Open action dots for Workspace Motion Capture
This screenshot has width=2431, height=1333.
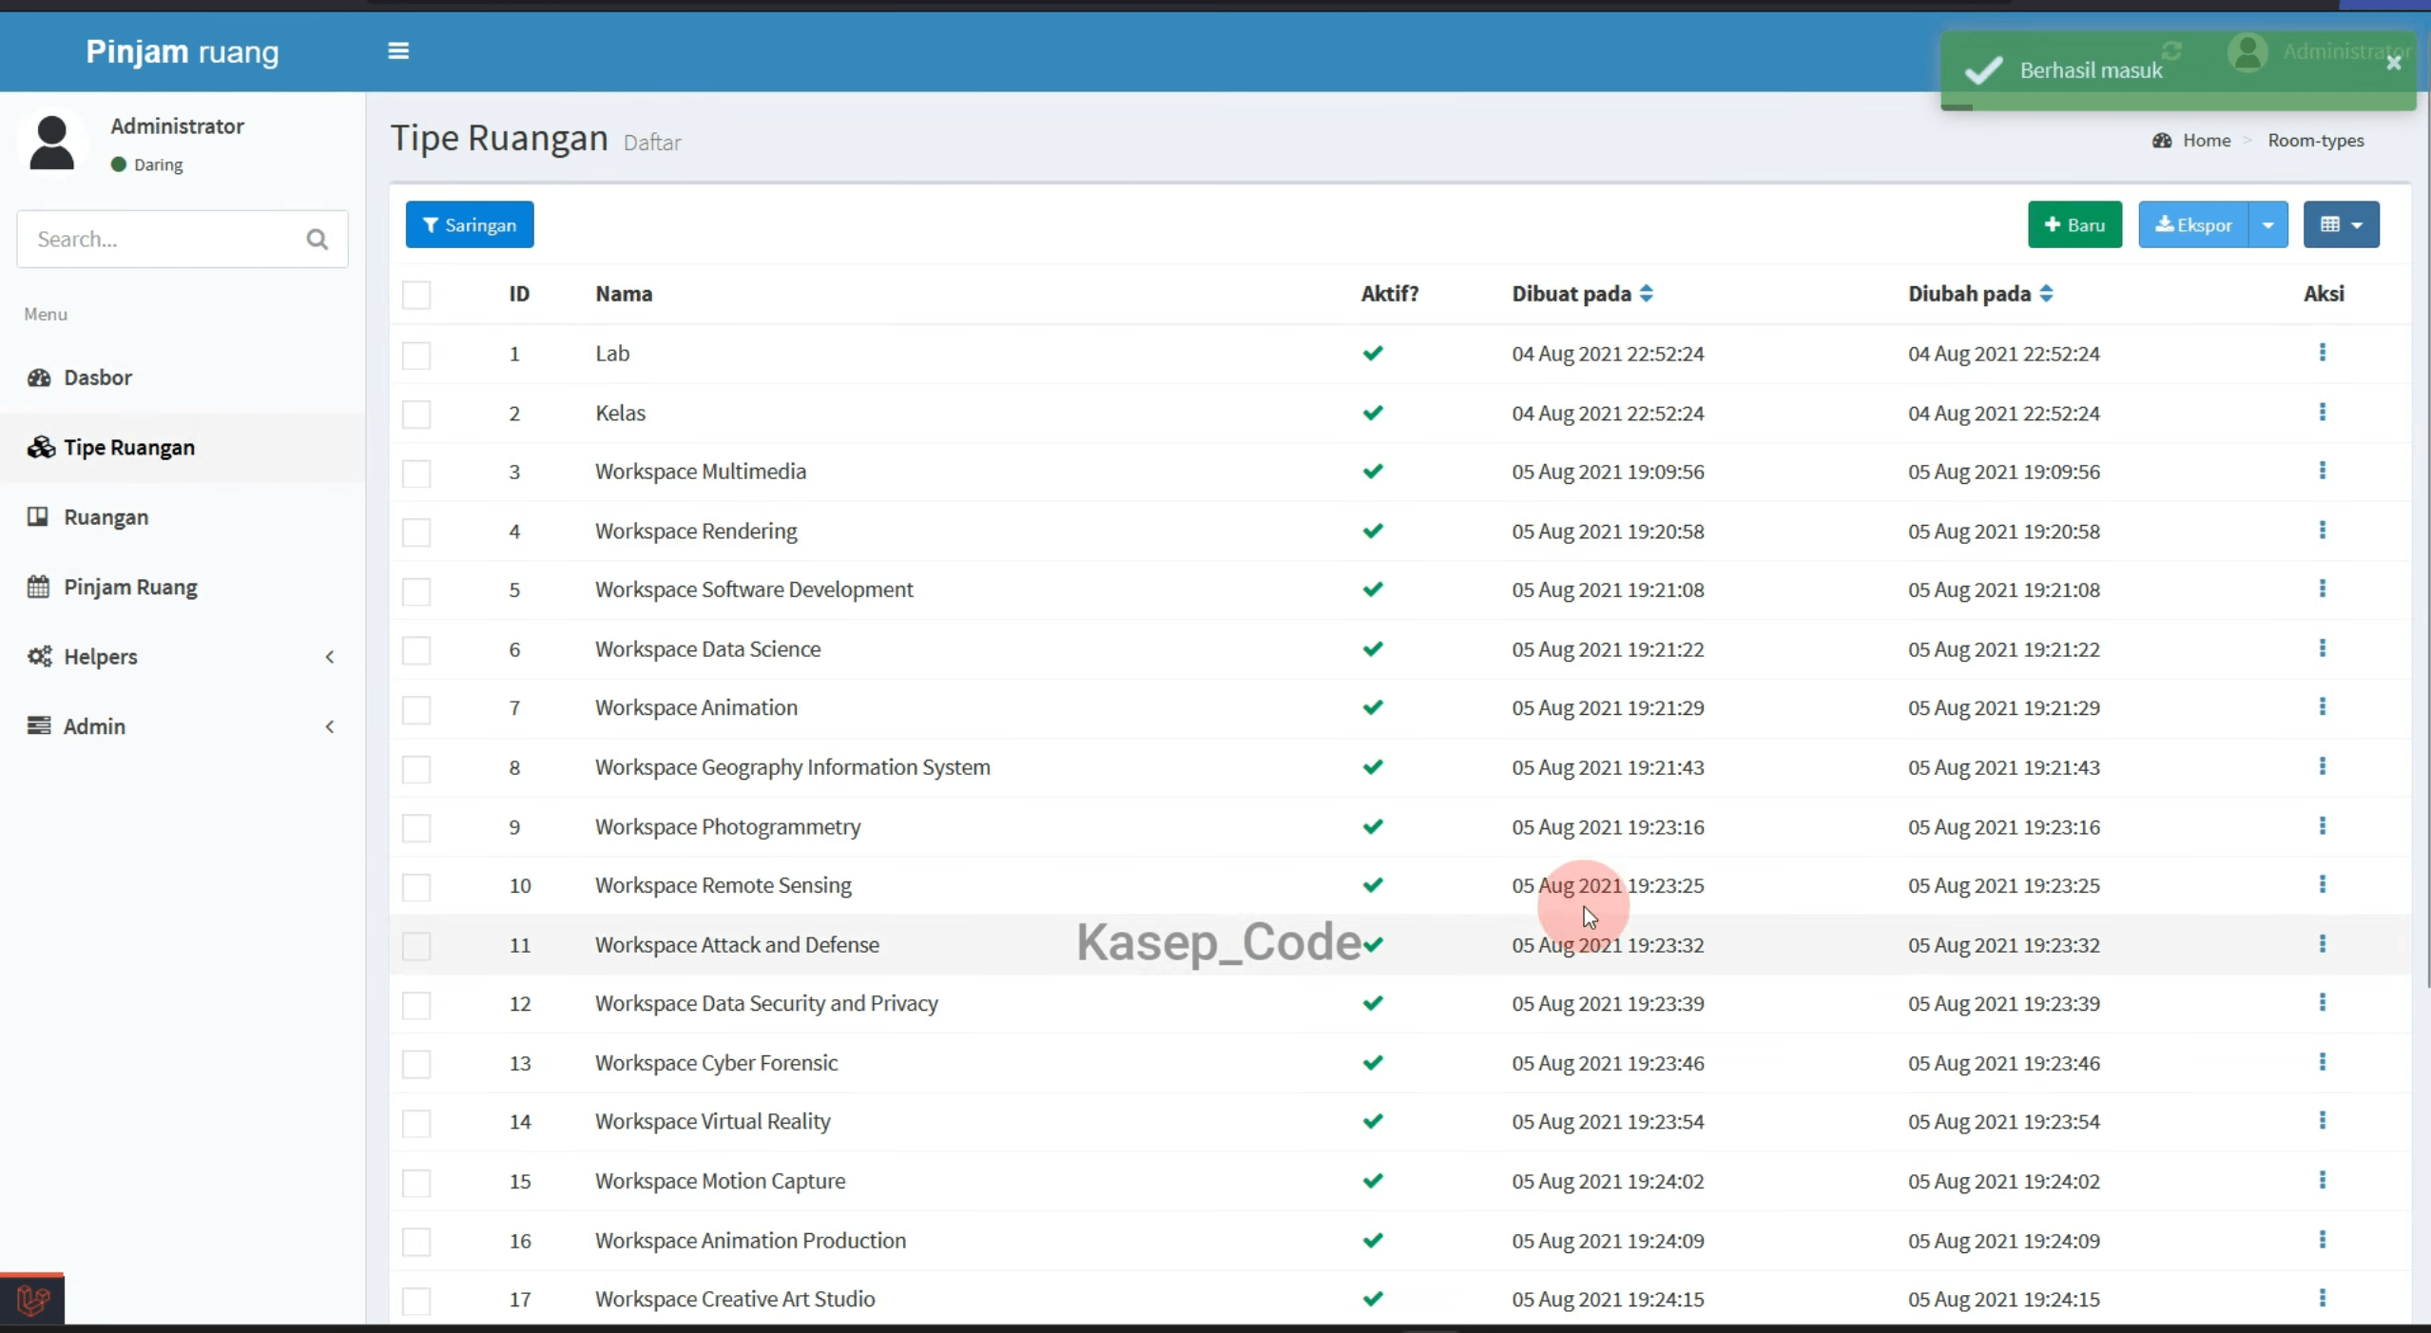(2322, 1181)
